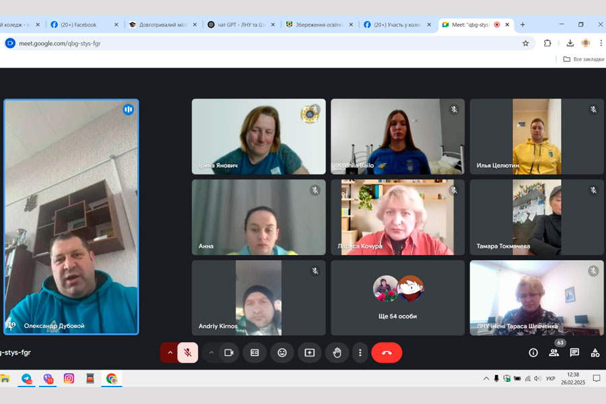Screen dimensions: 606x404
Task: Show hidden system tray icons chevron
Action: (x=485, y=378)
